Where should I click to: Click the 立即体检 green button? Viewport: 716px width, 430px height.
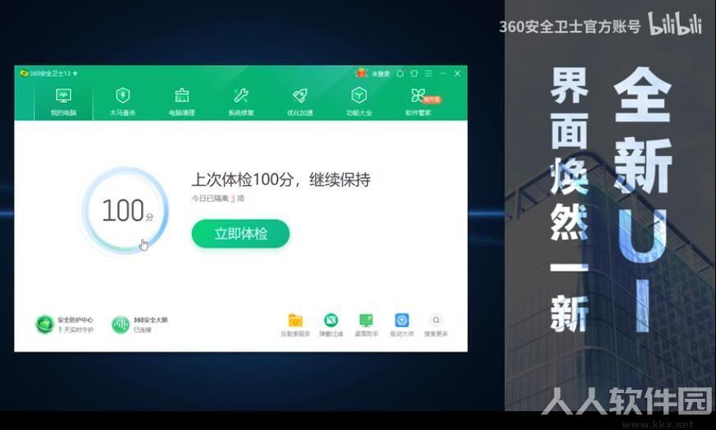tap(240, 234)
